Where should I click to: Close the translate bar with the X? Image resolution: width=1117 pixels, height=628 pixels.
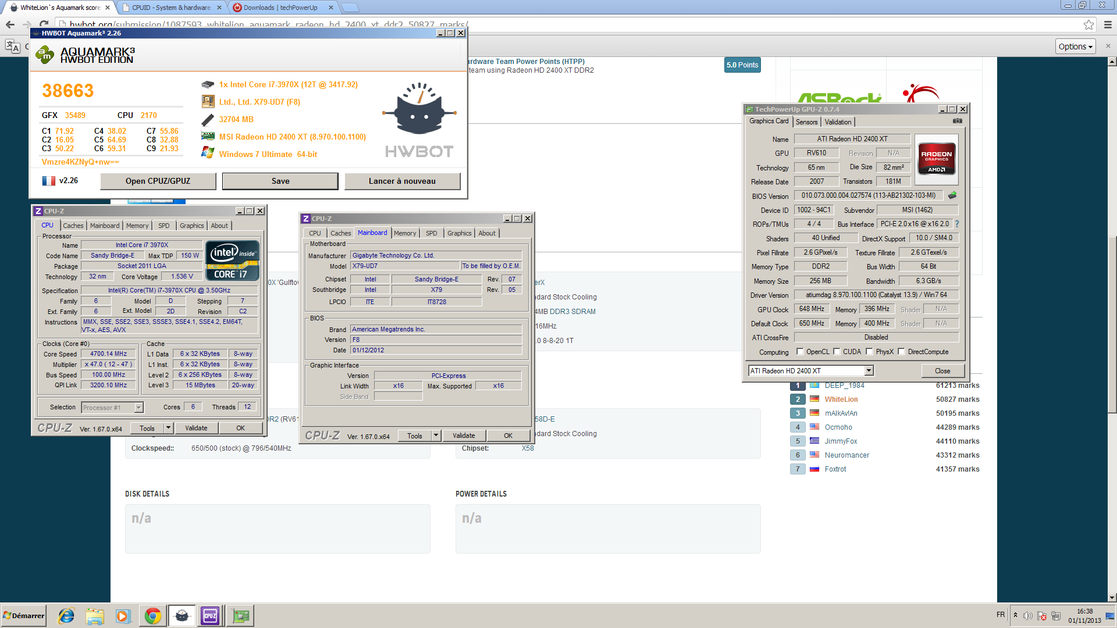[1107, 46]
